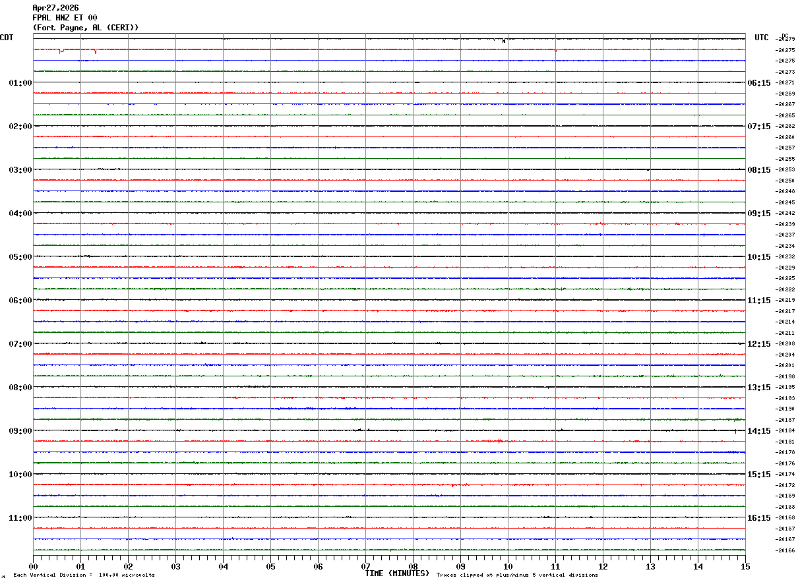
Task: Click minute-axis tick label '05'
Action: coord(270,566)
